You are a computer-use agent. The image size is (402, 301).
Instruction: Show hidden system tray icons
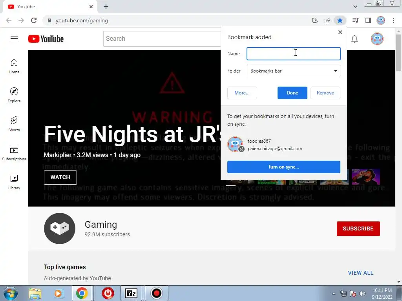pyautogui.click(x=334, y=294)
